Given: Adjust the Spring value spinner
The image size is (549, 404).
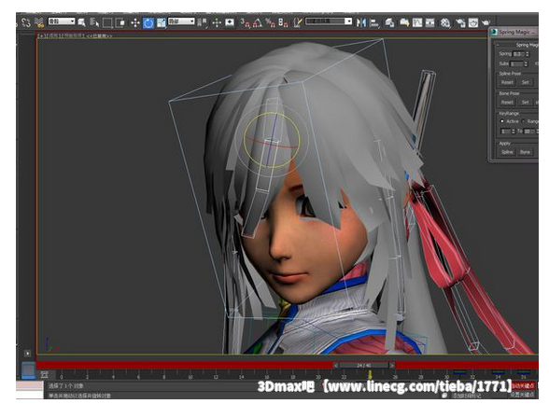Looking at the screenshot, I should pyautogui.click(x=528, y=54).
